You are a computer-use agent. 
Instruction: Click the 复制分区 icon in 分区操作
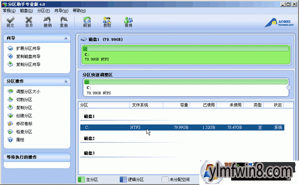(x=10, y=107)
